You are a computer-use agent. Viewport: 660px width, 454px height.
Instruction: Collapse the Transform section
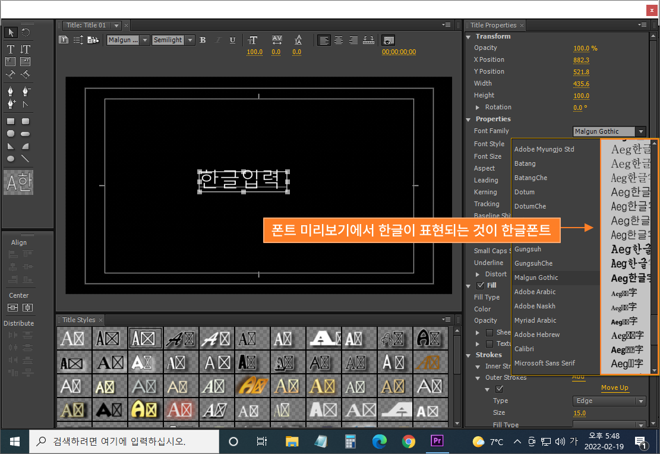[469, 37]
